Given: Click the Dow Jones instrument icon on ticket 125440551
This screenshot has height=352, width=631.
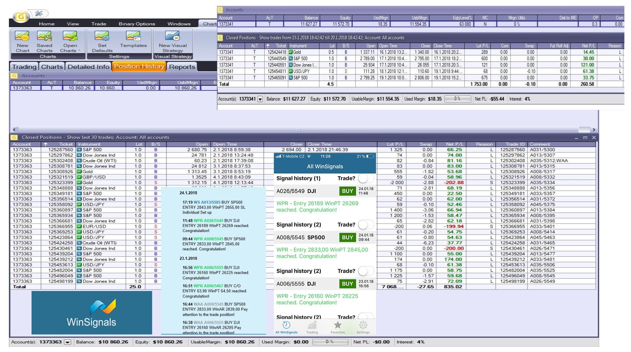Looking at the screenshot, I should 291,65.
